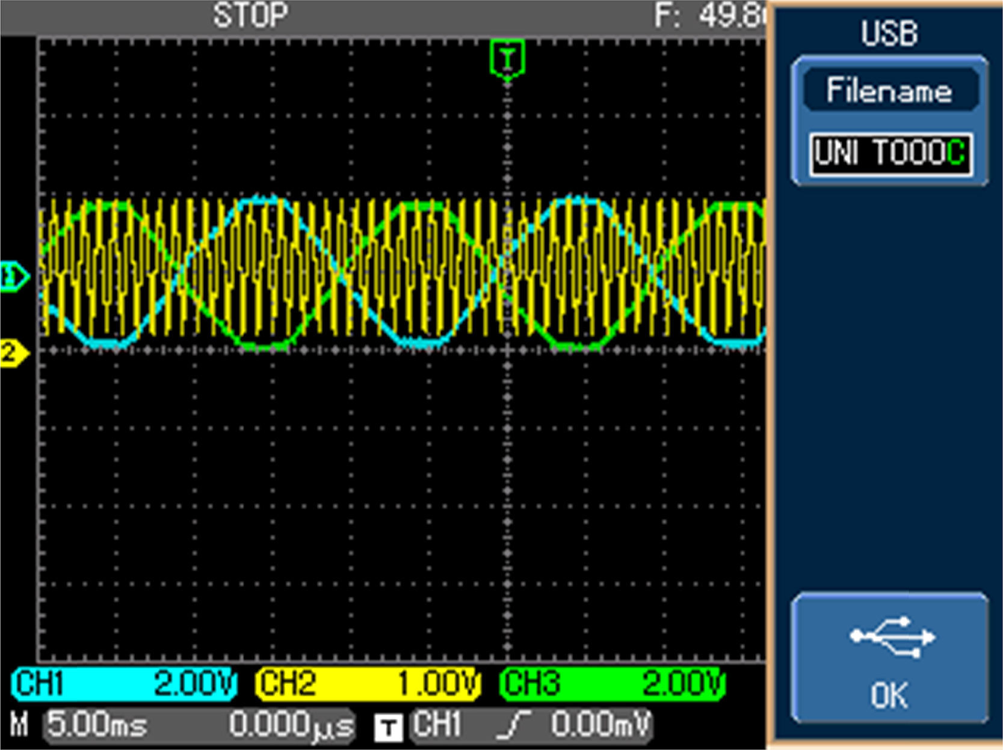Screen dimensions: 1003x750
Task: Click the rising edge slope icon
Action: [x=512, y=725]
